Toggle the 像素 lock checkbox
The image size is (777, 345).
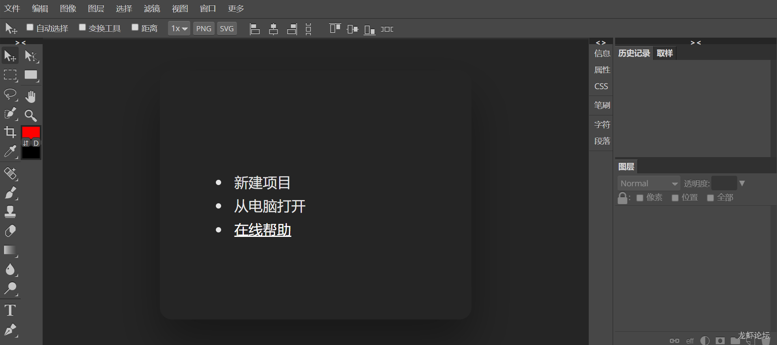tap(640, 198)
